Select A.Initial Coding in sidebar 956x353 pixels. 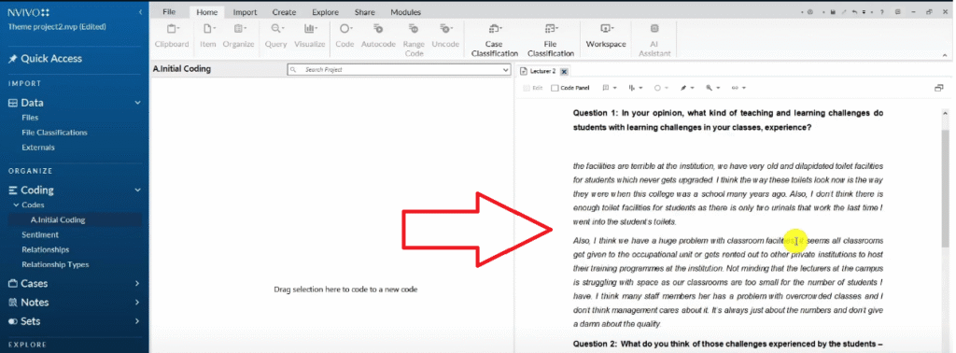(x=58, y=220)
